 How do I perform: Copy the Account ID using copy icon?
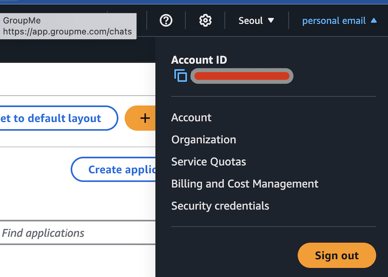tap(181, 76)
